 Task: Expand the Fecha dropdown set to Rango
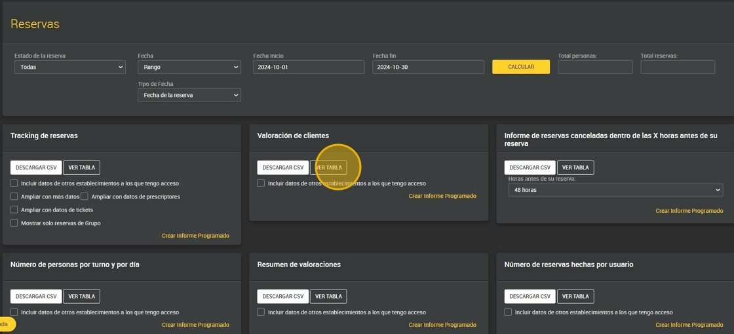(x=189, y=67)
